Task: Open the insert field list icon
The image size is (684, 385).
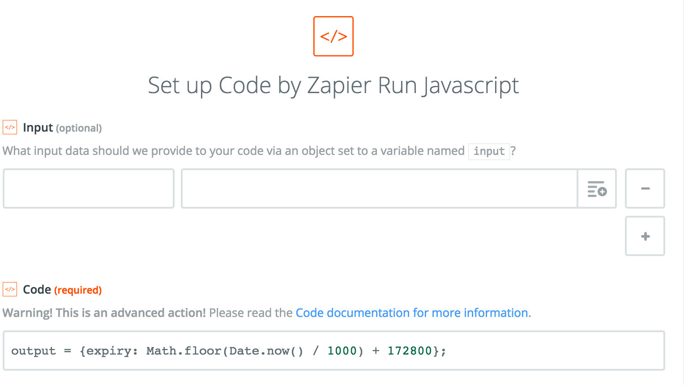Action: click(597, 188)
